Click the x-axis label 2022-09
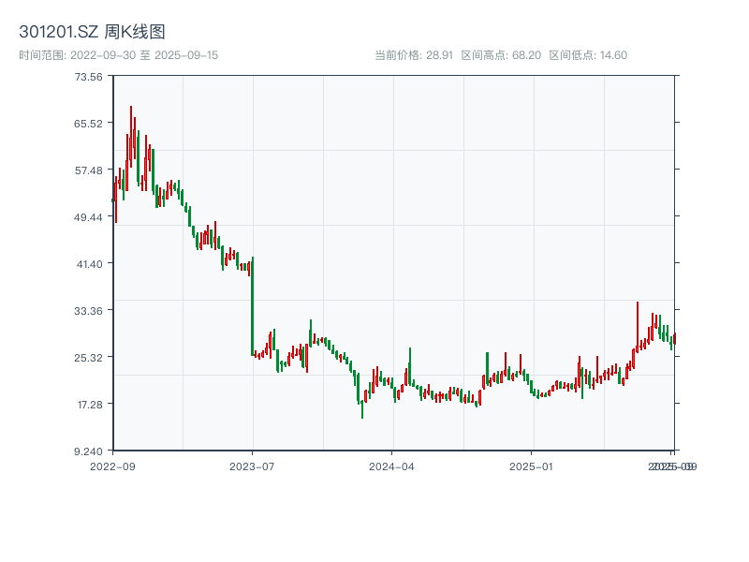This screenshot has width=749, height=562. [x=112, y=466]
